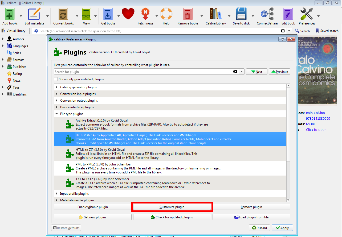Click the Customize plugin button
342x237 pixels.
[172, 207]
